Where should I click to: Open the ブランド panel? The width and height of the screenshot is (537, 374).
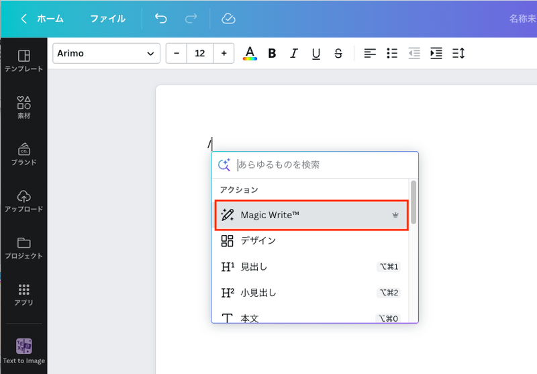pos(24,154)
